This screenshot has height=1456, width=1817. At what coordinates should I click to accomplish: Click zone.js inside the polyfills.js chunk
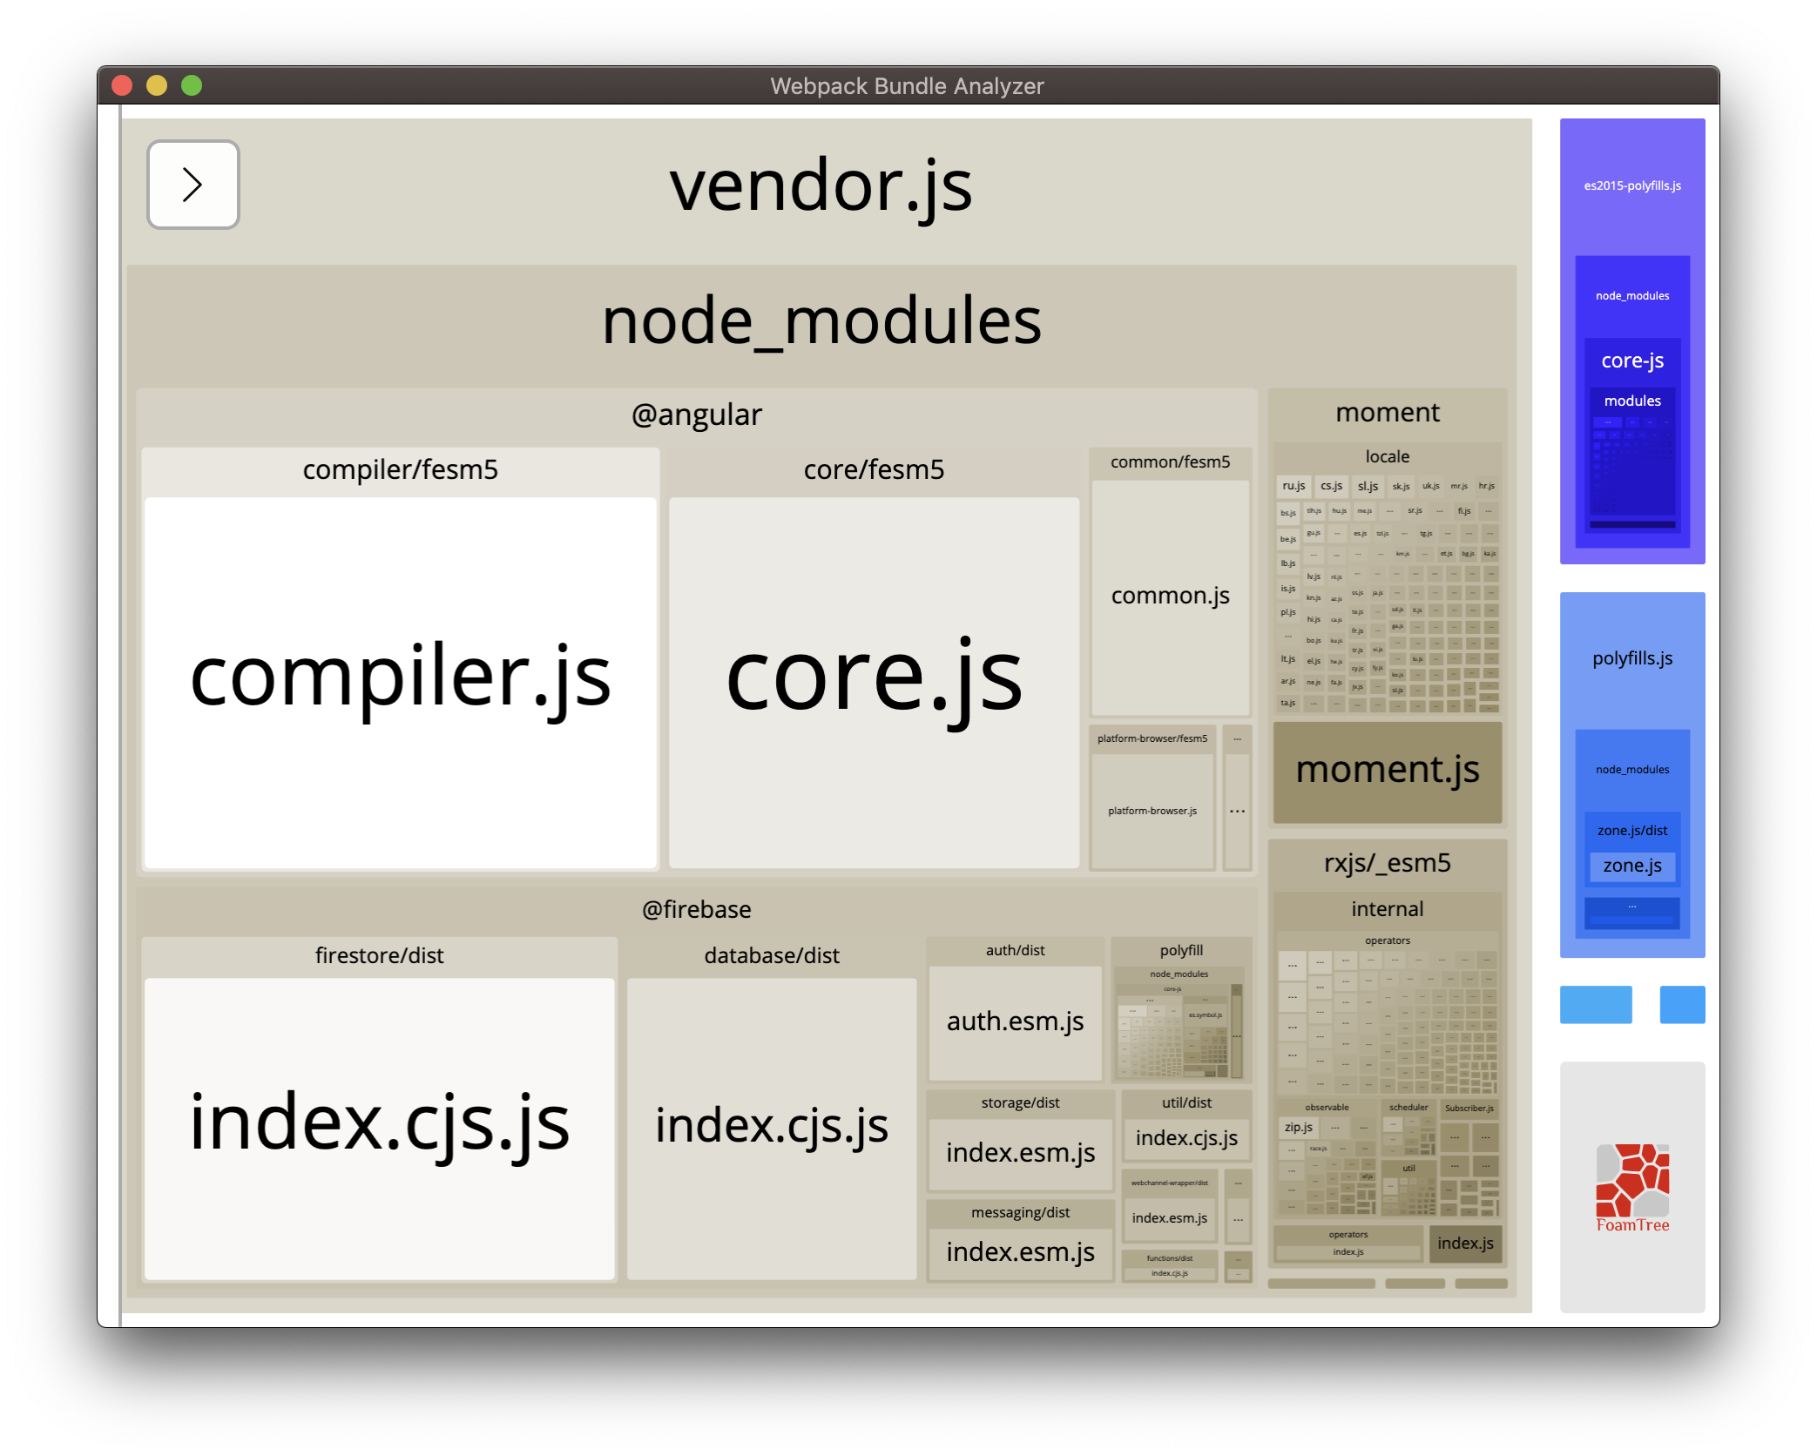(x=1632, y=866)
